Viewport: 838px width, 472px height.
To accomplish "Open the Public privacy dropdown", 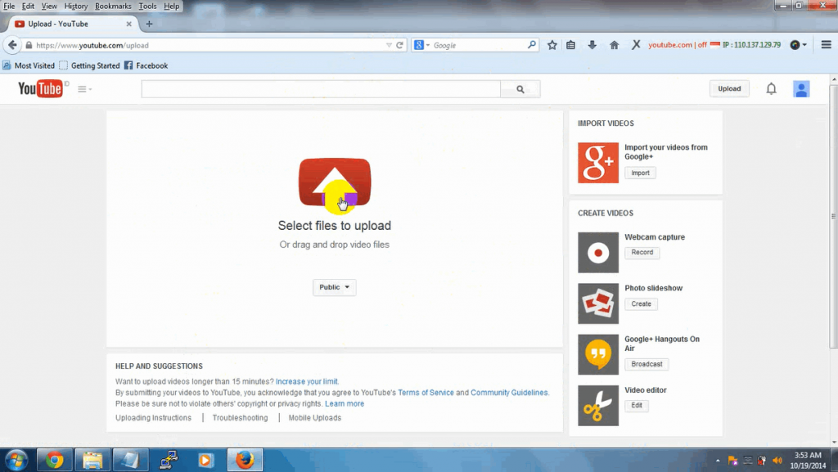I will tap(334, 287).
